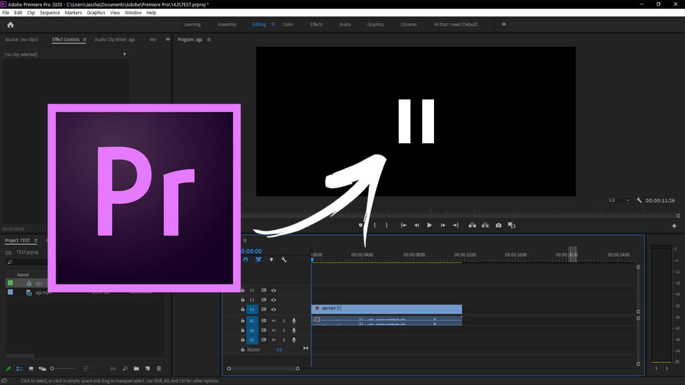Play the sequence in Program monitor
685x385 pixels.
point(429,226)
